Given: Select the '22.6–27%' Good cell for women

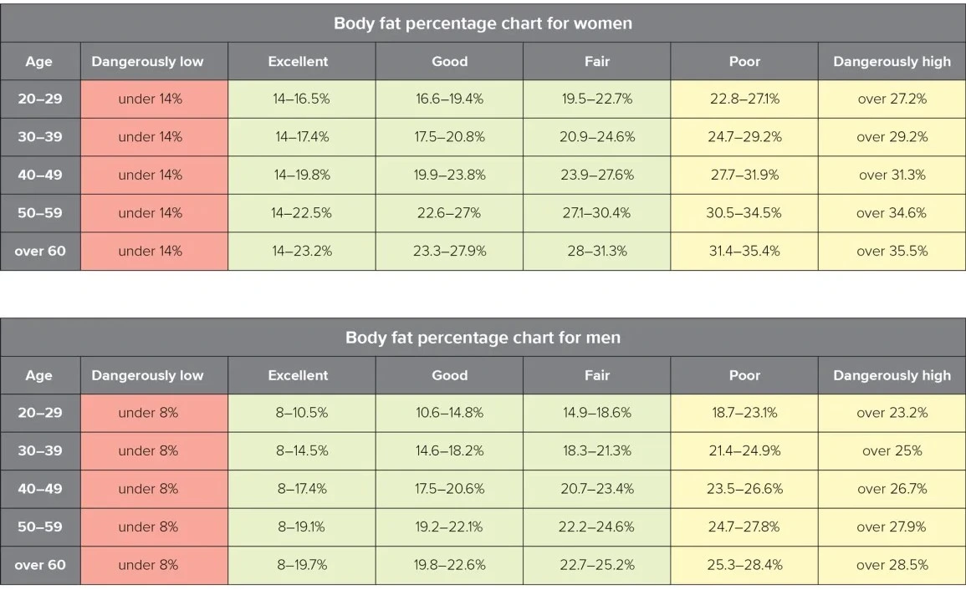Looking at the screenshot, I should point(449,213).
